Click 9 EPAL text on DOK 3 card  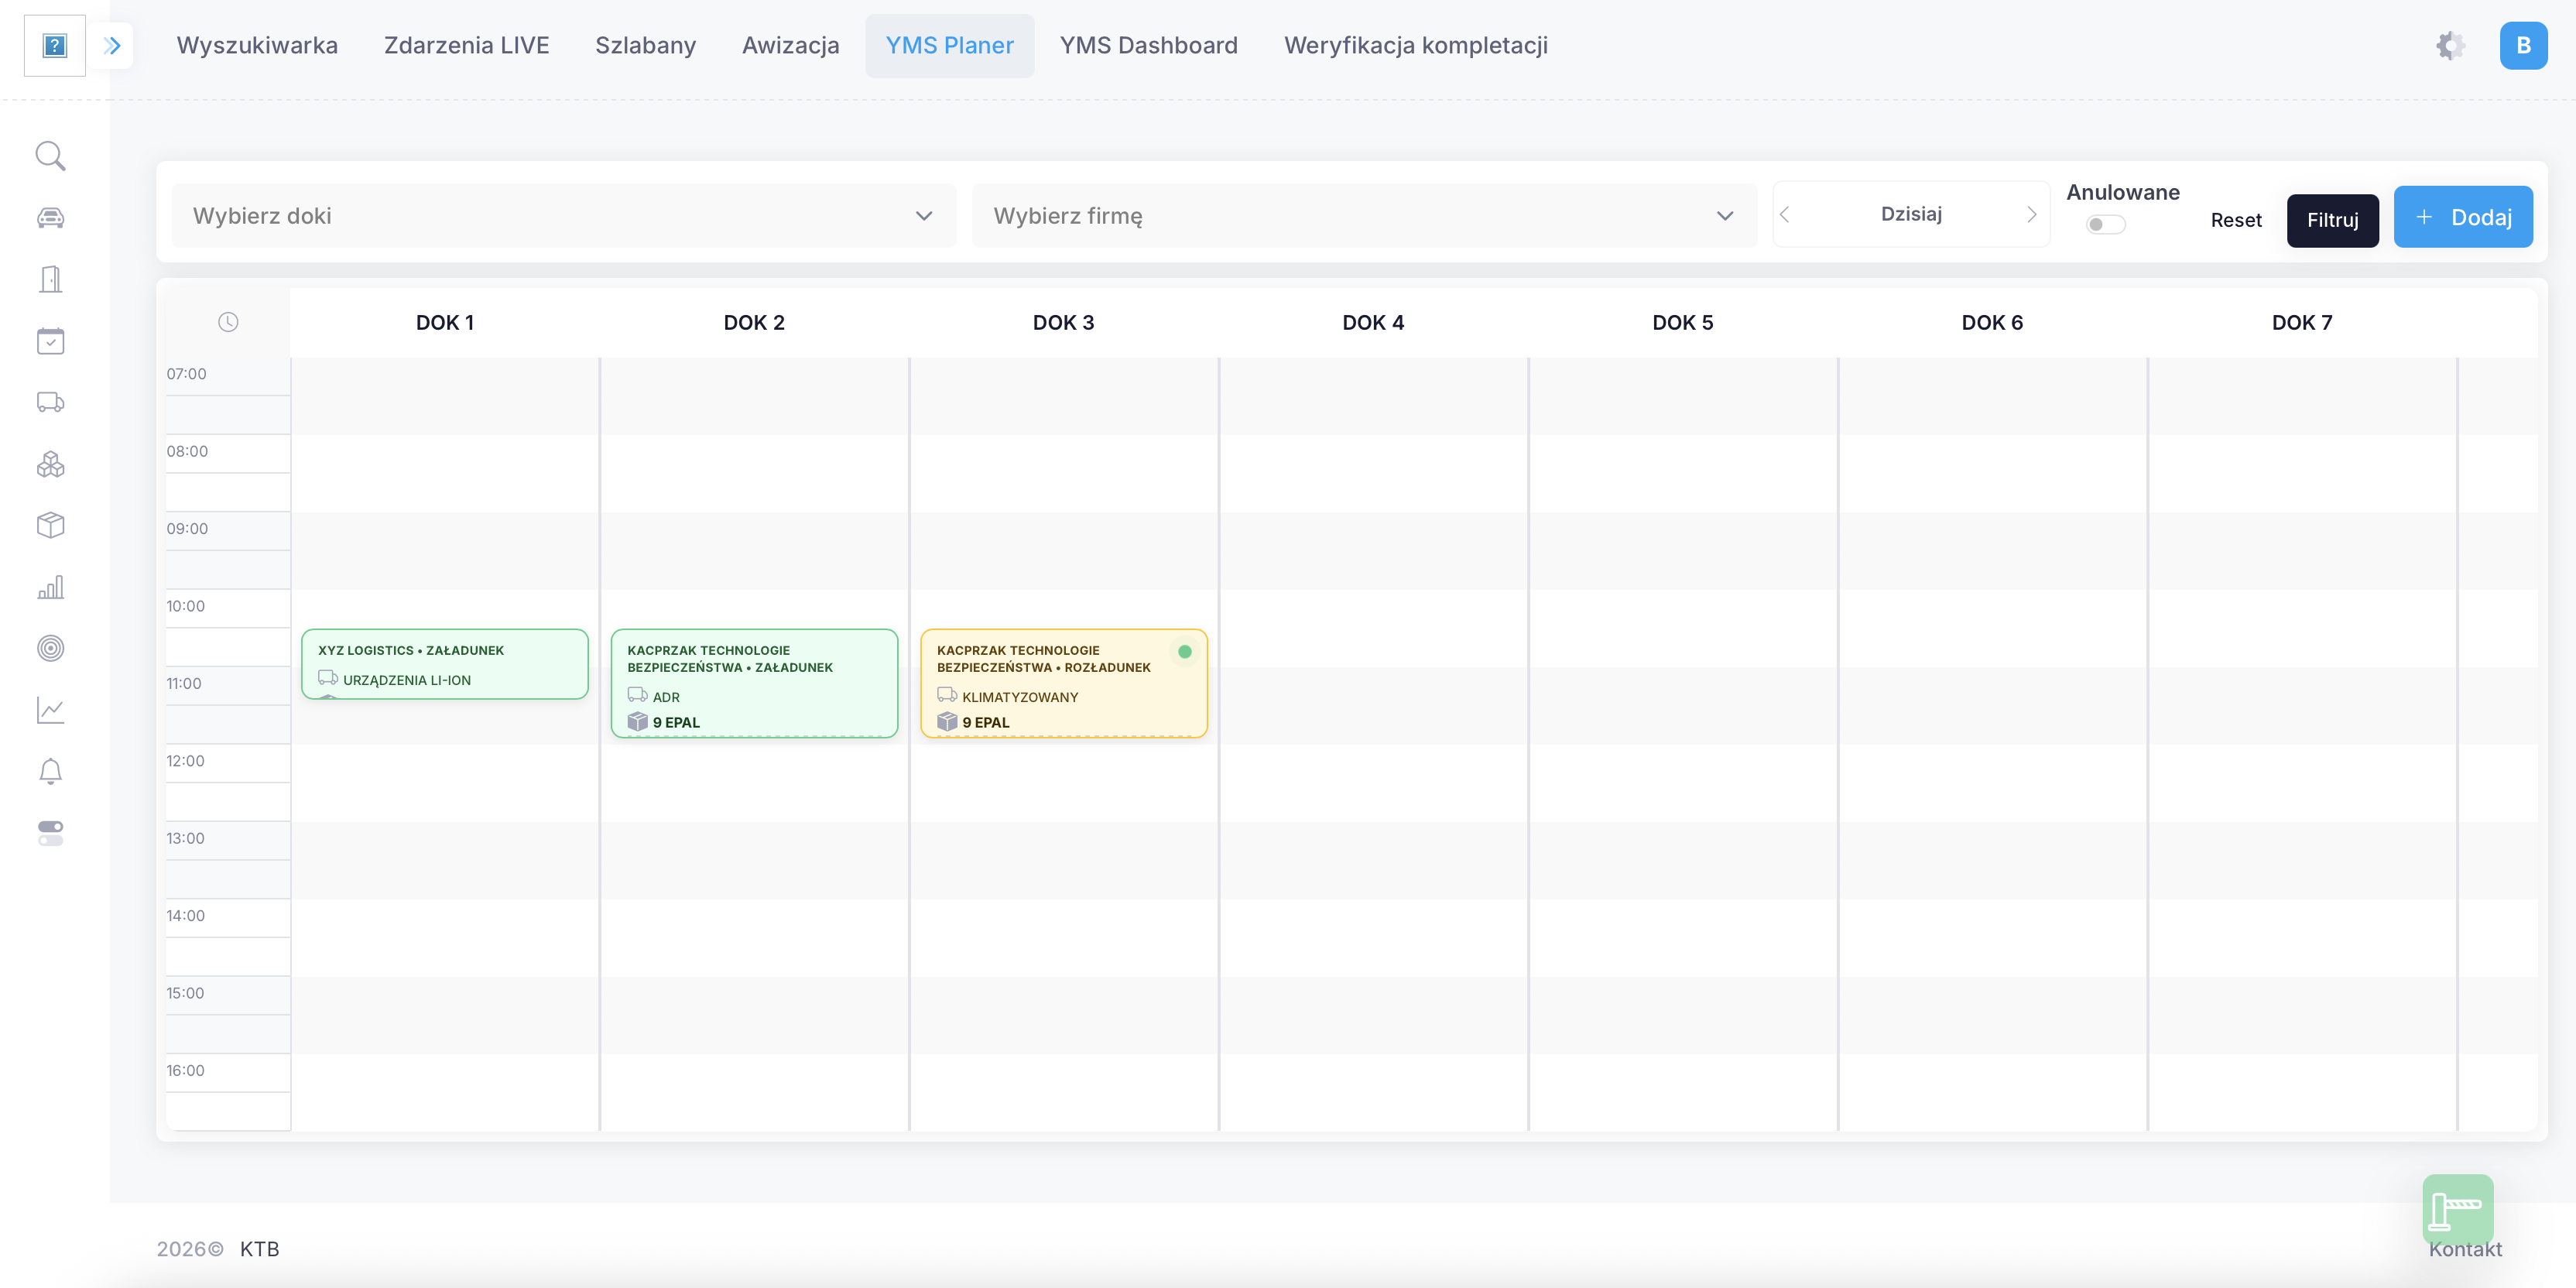986,722
